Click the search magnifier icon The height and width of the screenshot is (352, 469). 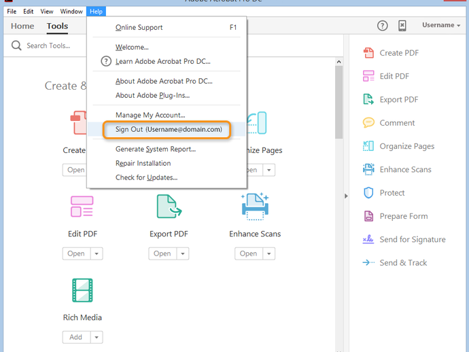(x=16, y=46)
